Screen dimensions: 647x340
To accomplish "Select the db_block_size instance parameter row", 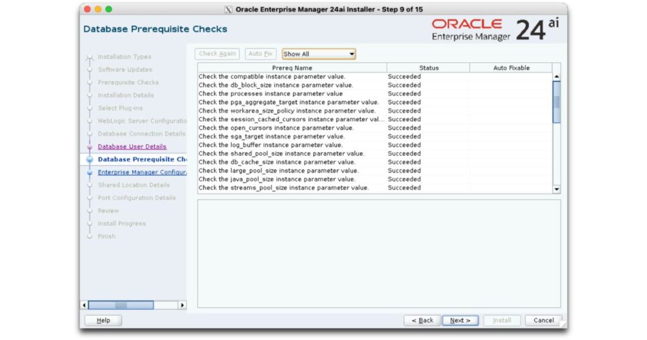I will [x=375, y=85].
